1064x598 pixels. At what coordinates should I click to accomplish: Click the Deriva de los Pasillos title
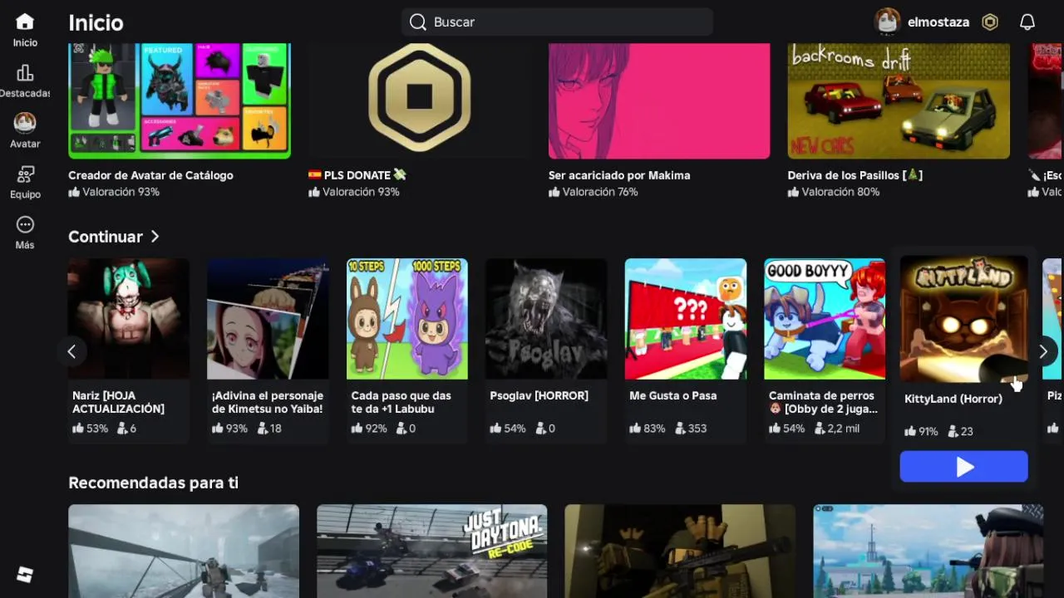click(x=855, y=175)
